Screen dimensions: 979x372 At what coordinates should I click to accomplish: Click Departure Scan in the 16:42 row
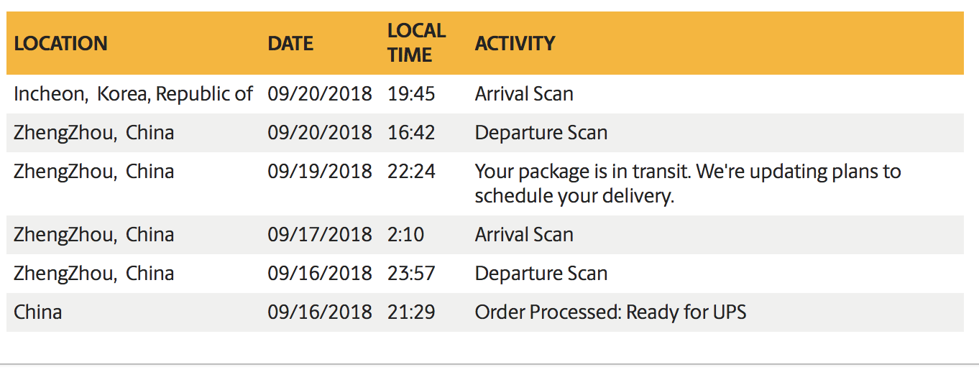click(541, 133)
